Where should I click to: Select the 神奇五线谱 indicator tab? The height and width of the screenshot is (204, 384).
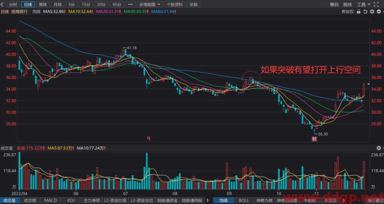[287, 200]
